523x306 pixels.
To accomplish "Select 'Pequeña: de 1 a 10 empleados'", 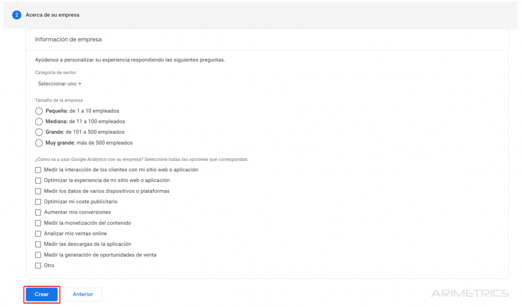I will click(39, 111).
